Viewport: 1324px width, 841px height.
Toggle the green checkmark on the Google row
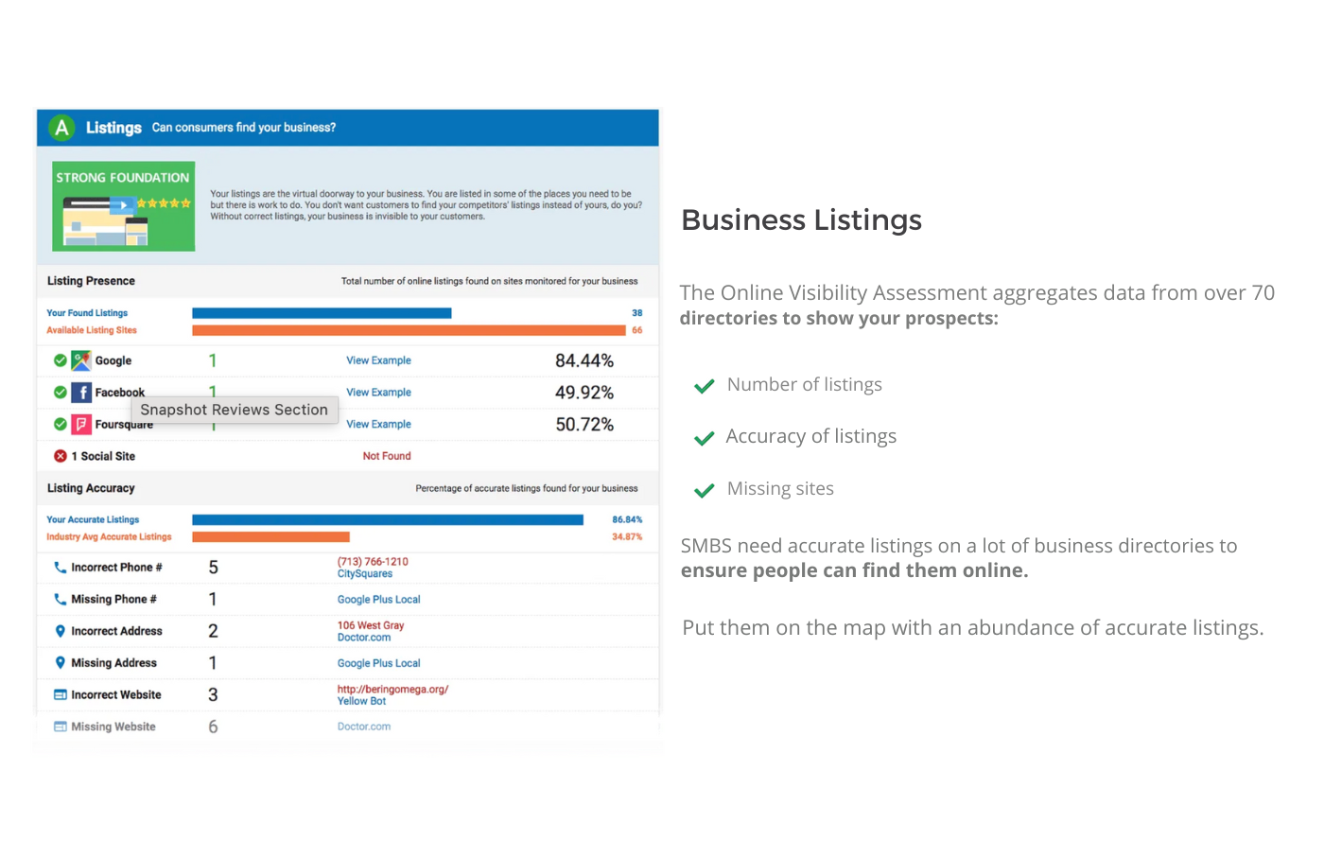[60, 360]
